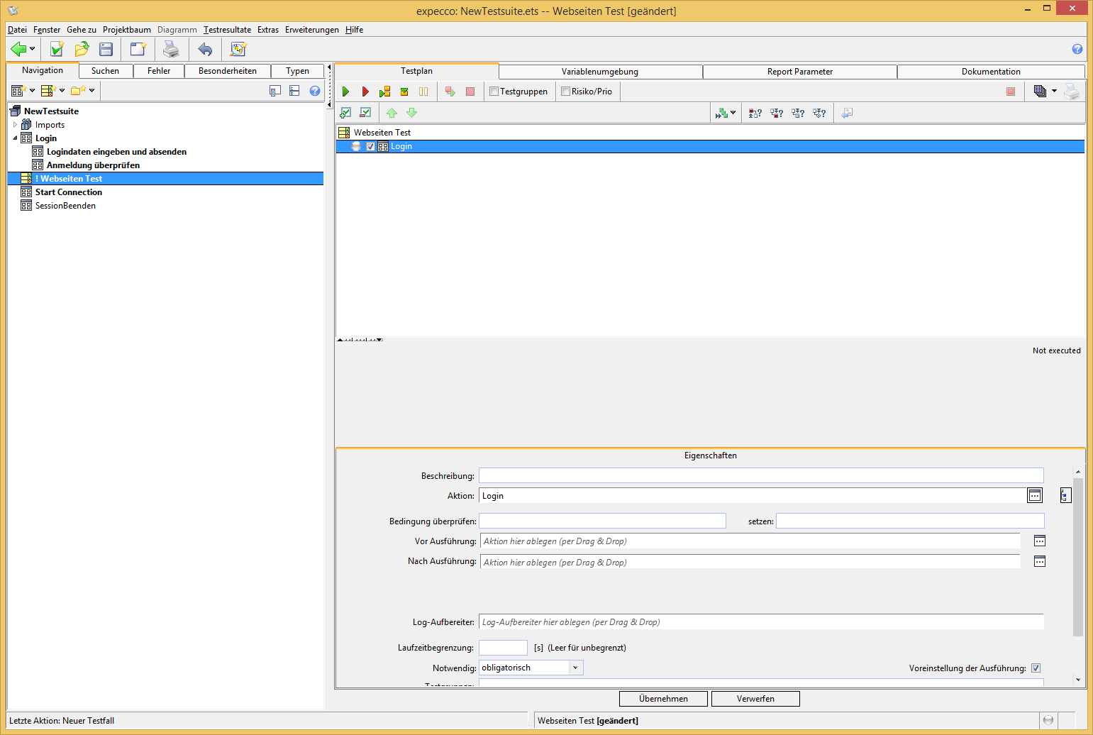Click the Verwerfen button
Image resolution: width=1093 pixels, height=735 pixels.
coord(755,699)
